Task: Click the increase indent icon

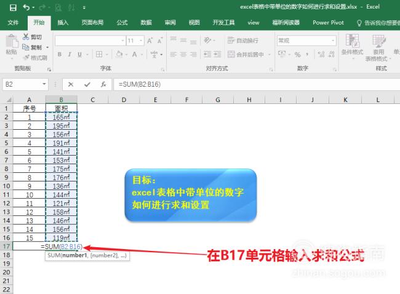Action: coord(217,54)
